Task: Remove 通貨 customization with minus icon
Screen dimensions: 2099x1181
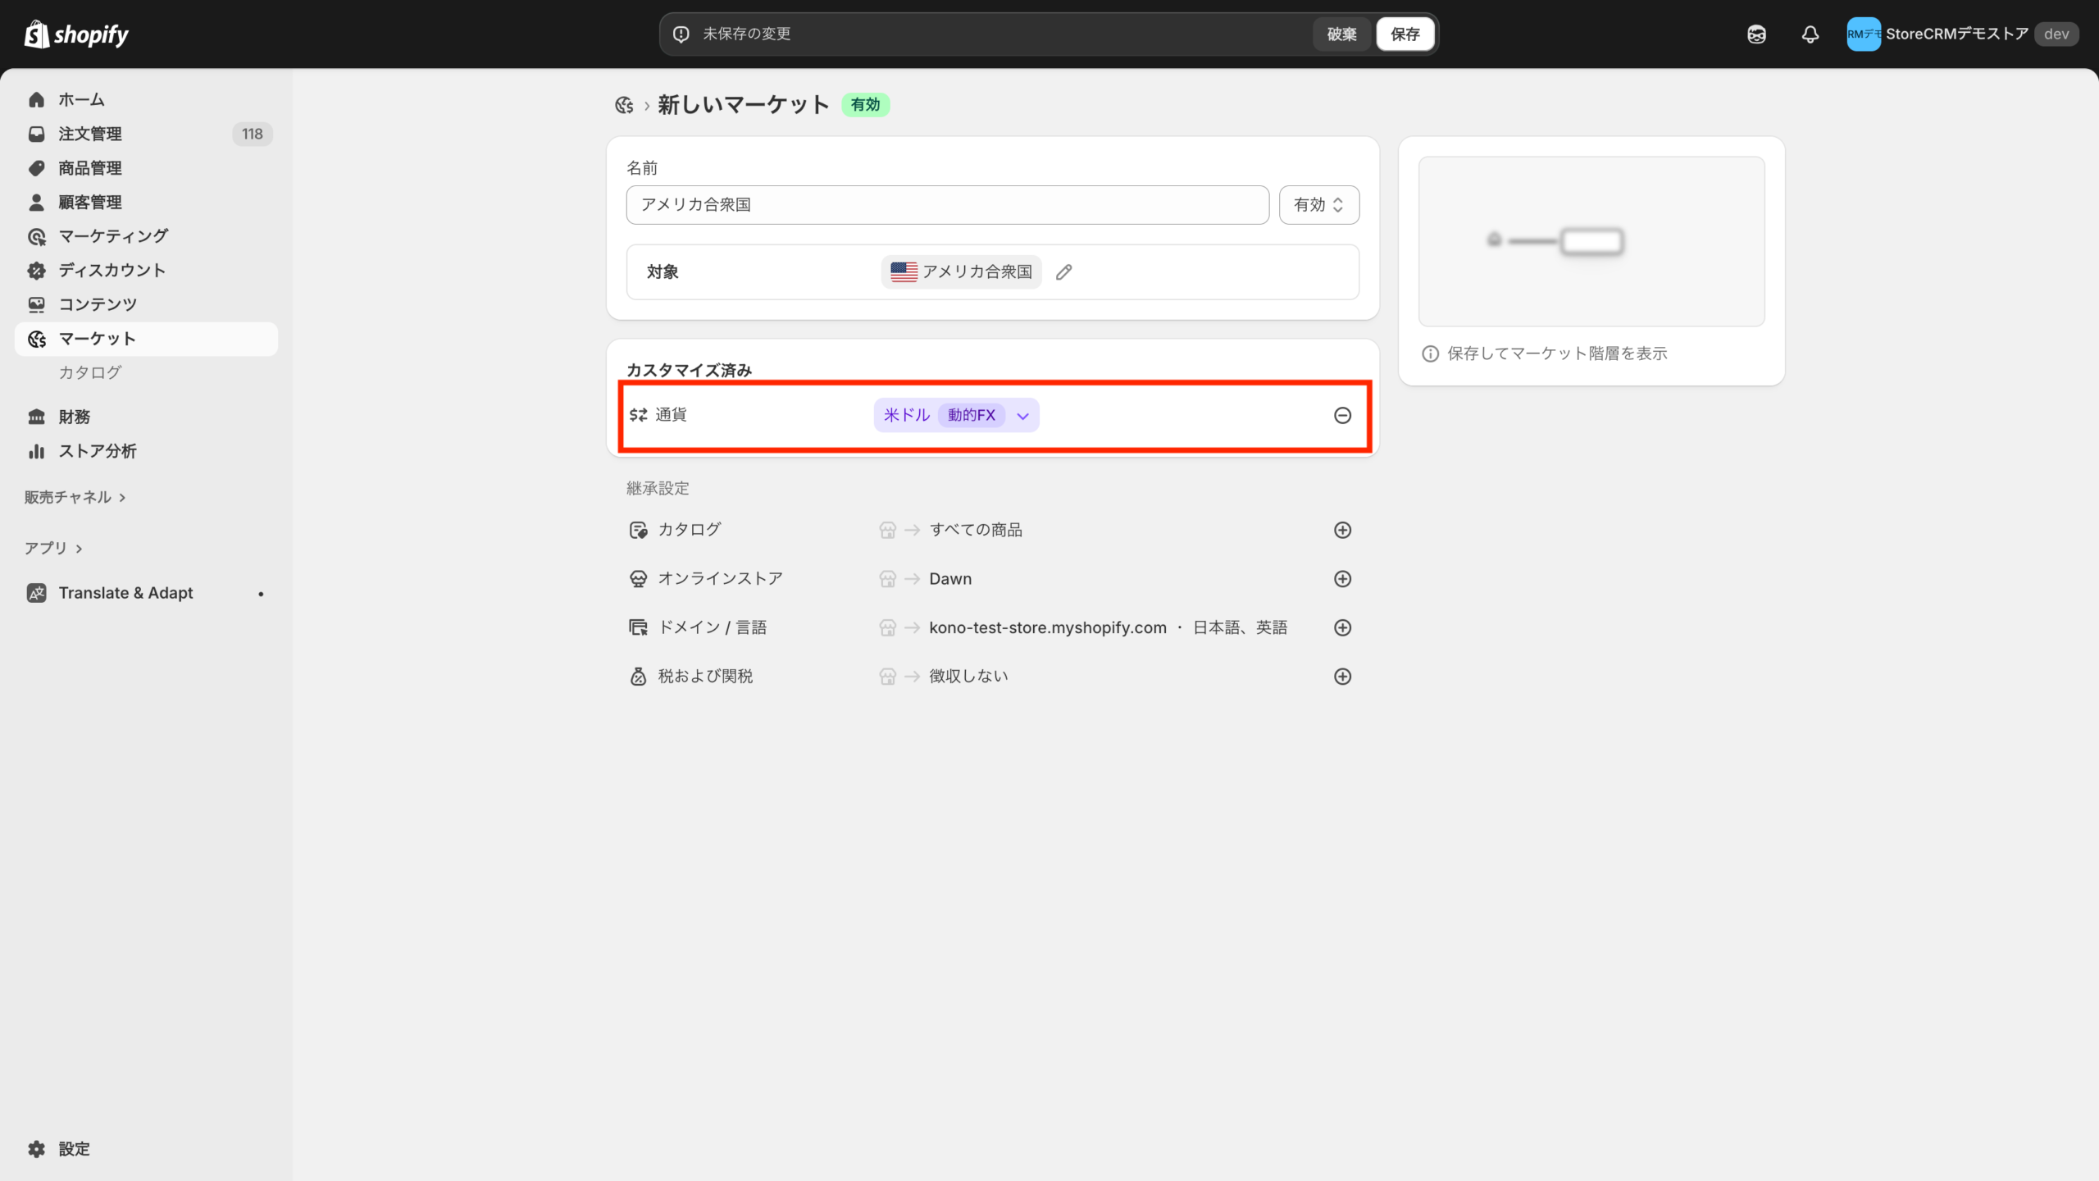Action: pyautogui.click(x=1342, y=416)
